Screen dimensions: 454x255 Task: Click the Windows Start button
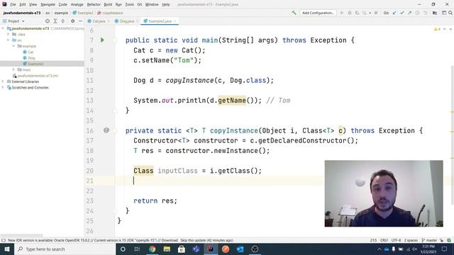tap(7, 249)
